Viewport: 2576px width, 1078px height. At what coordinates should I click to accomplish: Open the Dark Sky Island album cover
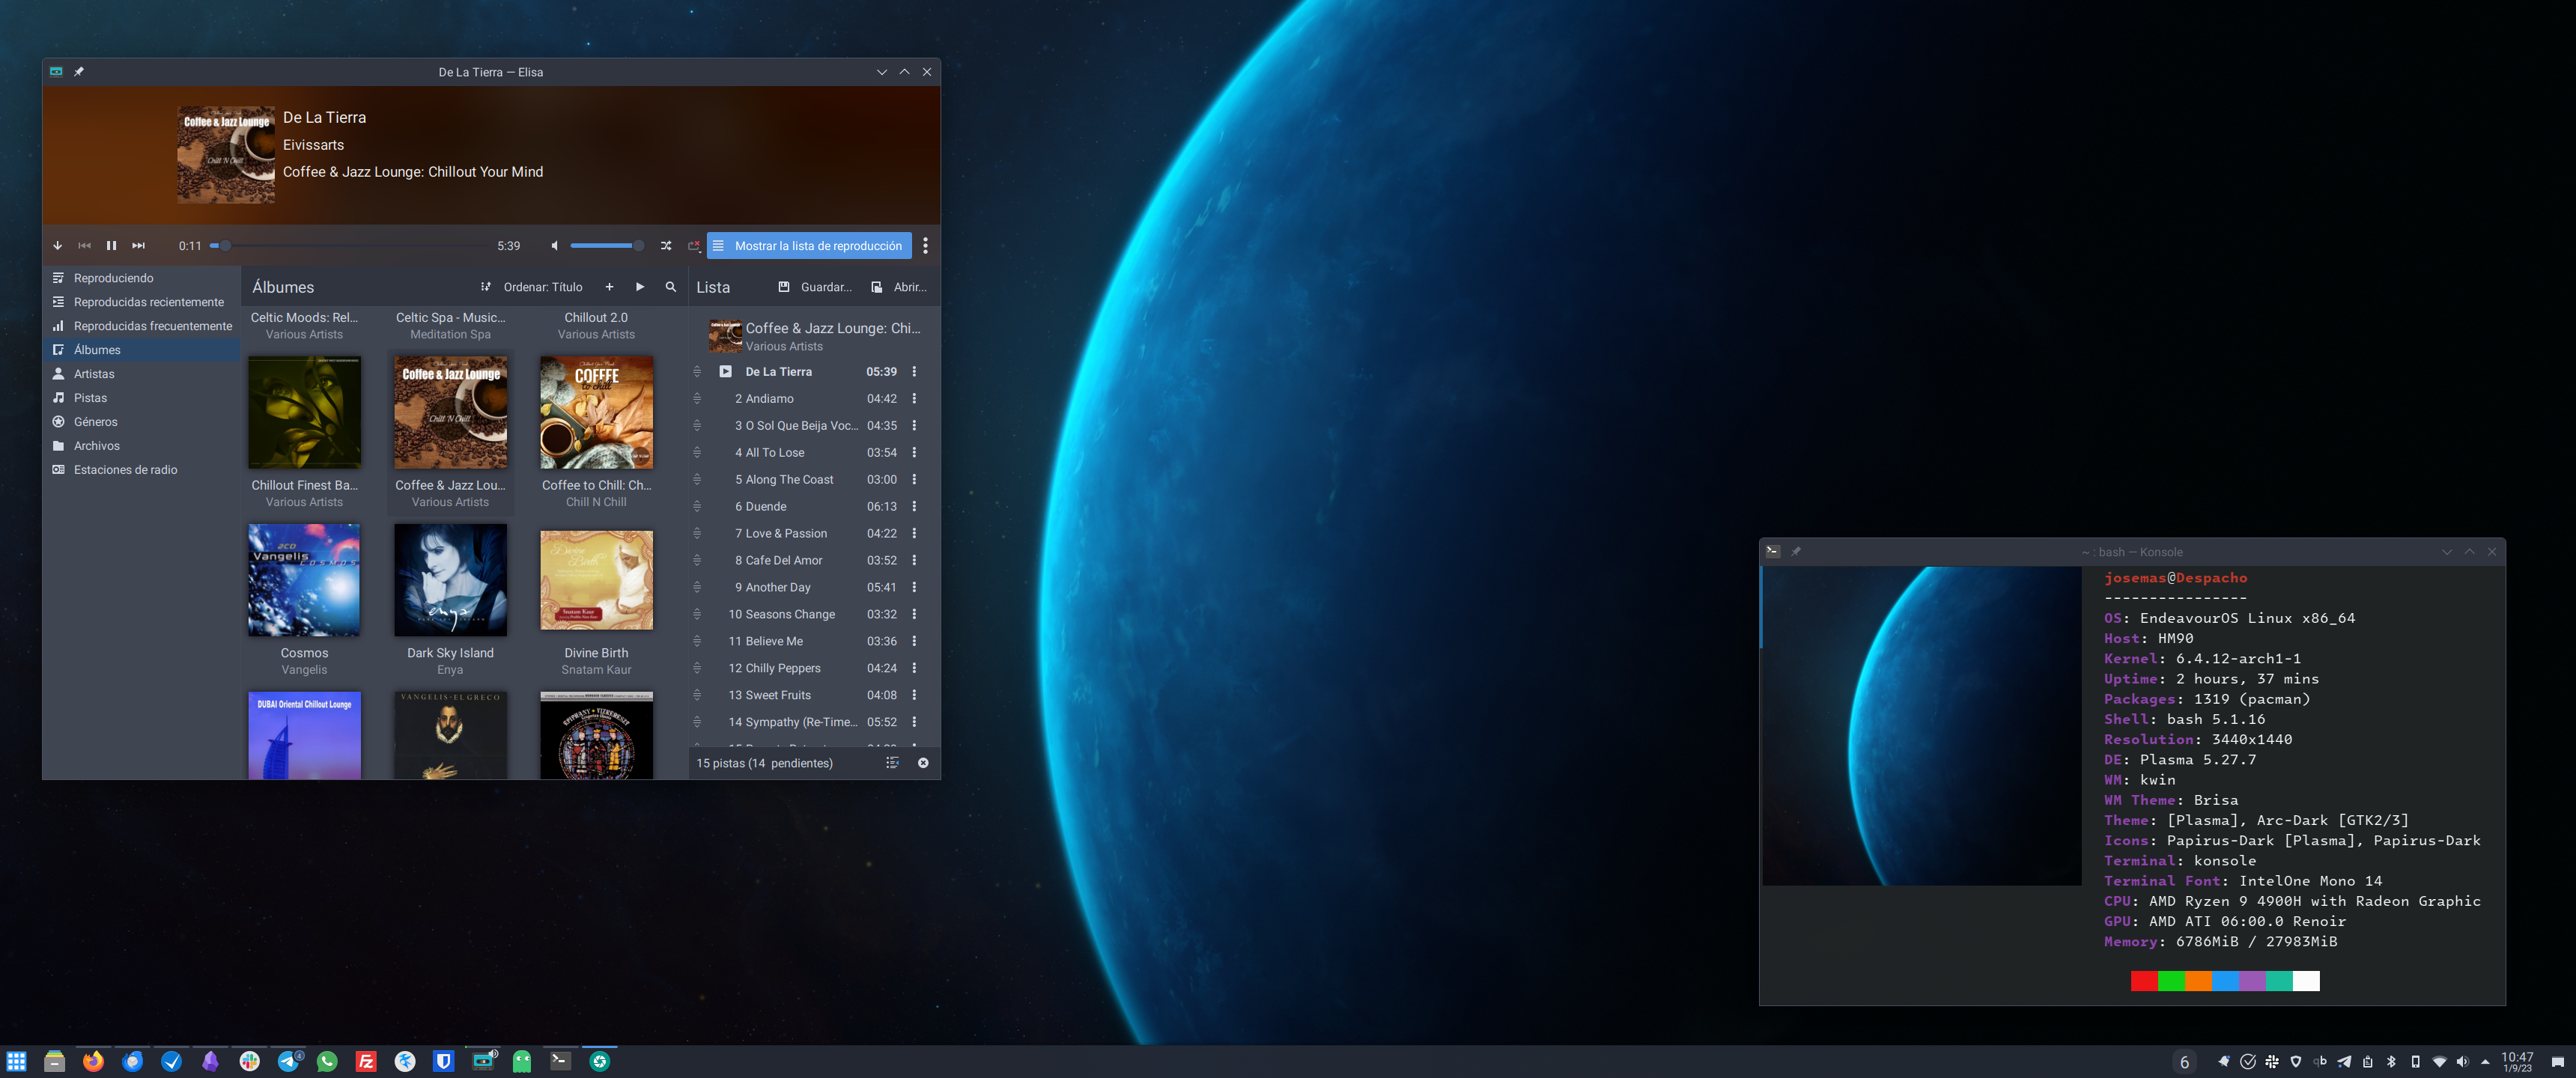(450, 580)
